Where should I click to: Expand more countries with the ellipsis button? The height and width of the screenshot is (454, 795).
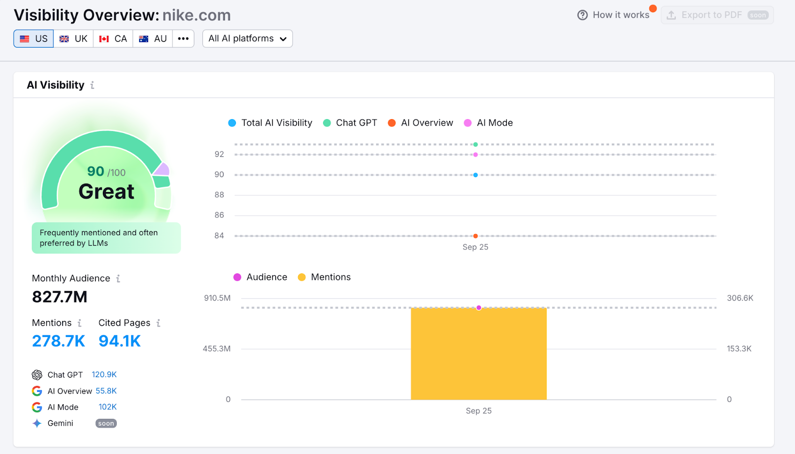tap(183, 39)
